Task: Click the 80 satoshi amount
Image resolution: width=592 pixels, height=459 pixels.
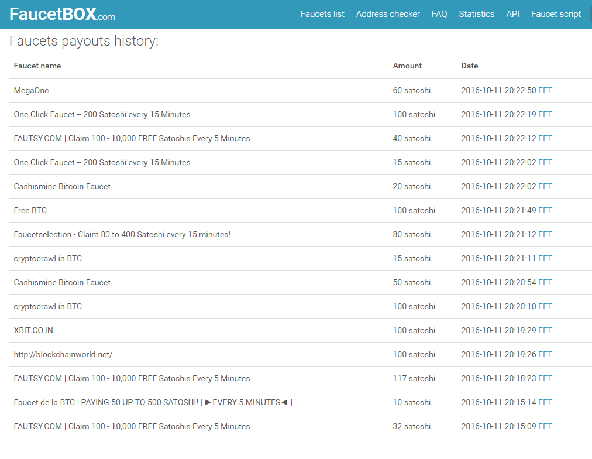Action: [411, 234]
